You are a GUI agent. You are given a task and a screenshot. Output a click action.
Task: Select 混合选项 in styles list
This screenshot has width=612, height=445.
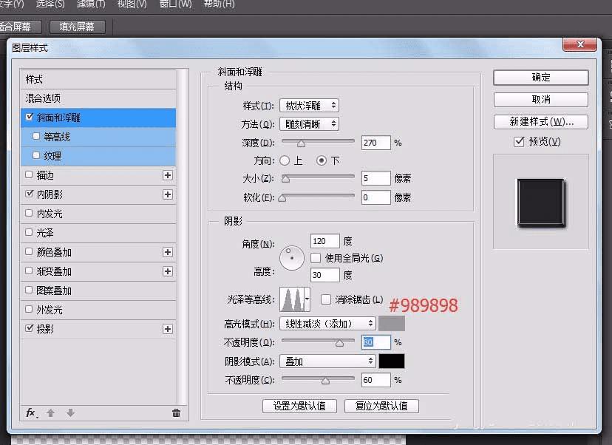click(98, 98)
